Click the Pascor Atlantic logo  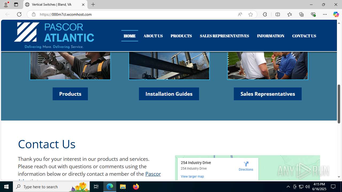[54, 35]
